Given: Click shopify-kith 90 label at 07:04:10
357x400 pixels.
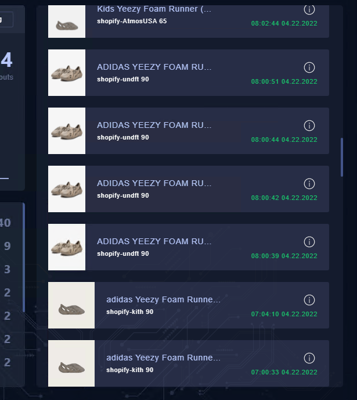Looking at the screenshot, I should point(130,312).
